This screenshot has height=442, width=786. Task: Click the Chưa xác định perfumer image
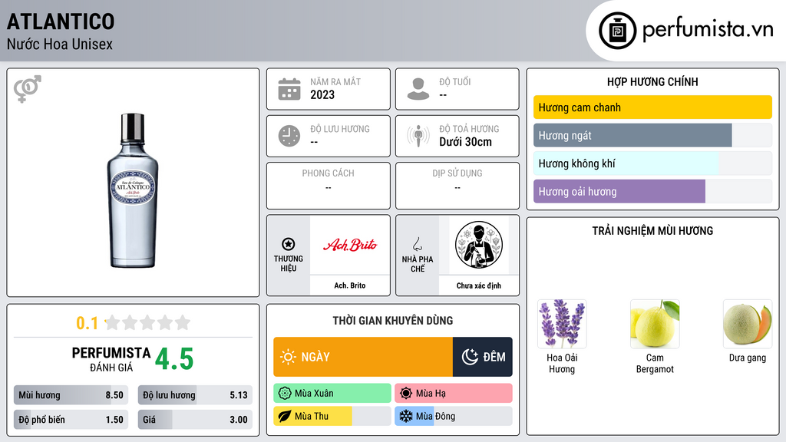click(x=479, y=245)
